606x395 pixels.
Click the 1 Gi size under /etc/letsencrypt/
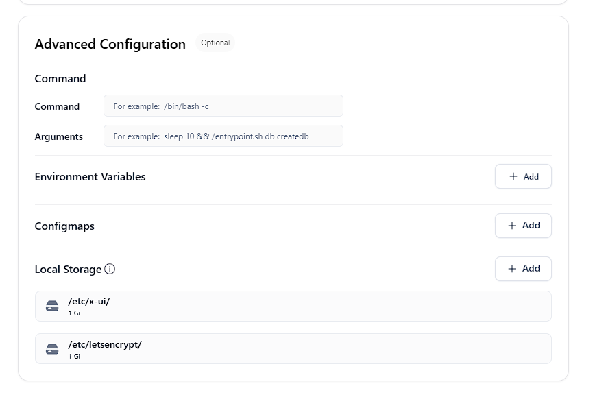tap(74, 357)
